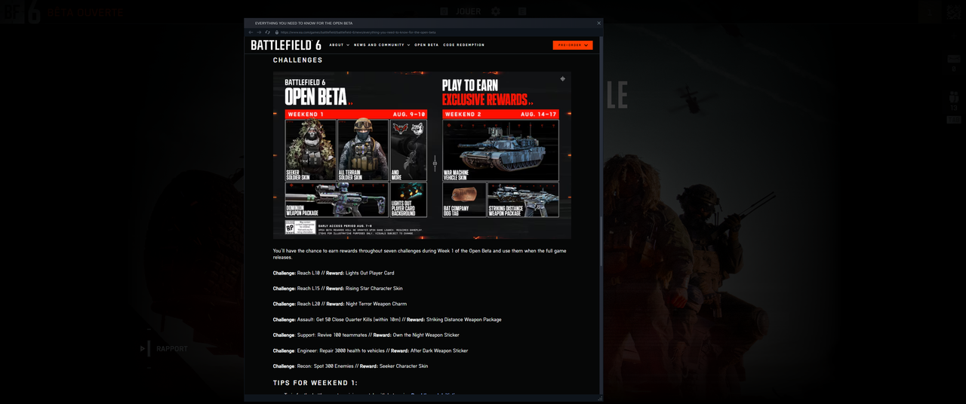Click the Recon 'Spot 300 Enemies' line

pos(350,366)
